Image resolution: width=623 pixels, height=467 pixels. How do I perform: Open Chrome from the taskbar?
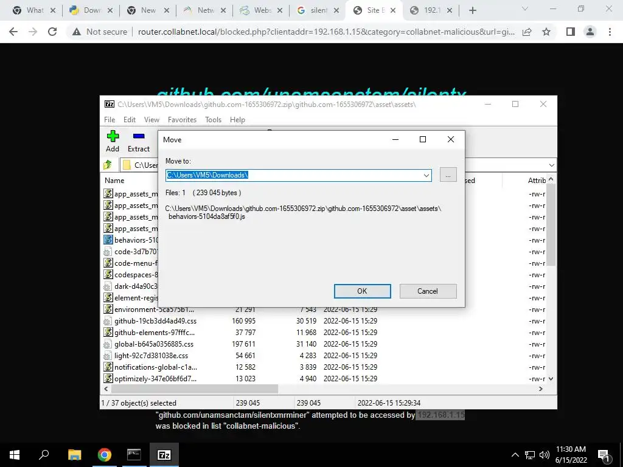click(x=105, y=455)
